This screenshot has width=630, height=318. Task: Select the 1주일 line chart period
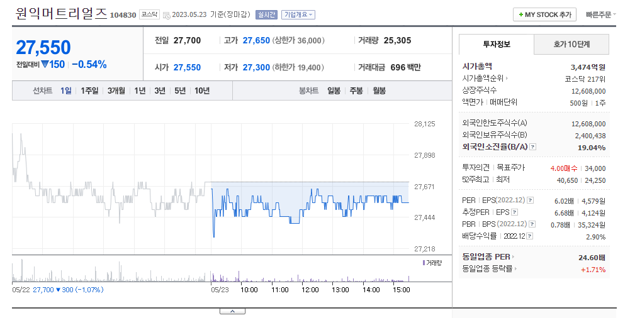[89, 90]
